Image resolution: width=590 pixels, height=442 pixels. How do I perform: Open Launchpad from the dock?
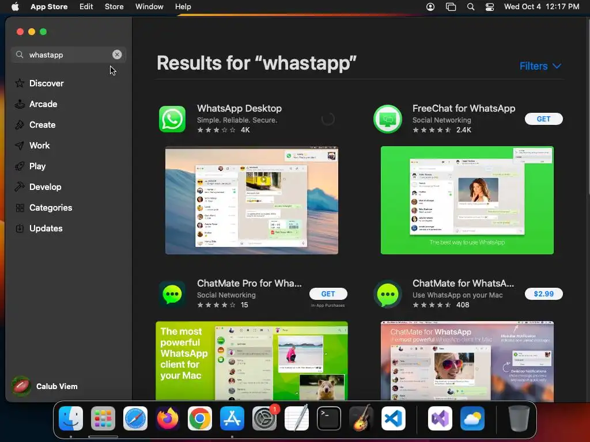[x=103, y=418]
